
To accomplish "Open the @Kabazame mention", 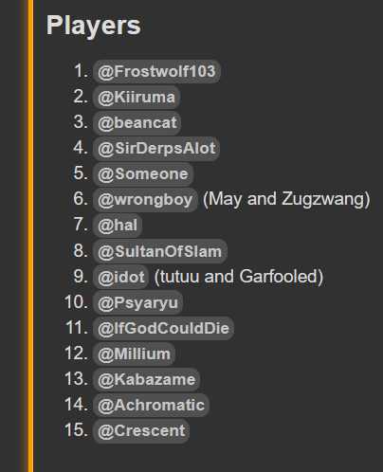I will [x=146, y=380].
